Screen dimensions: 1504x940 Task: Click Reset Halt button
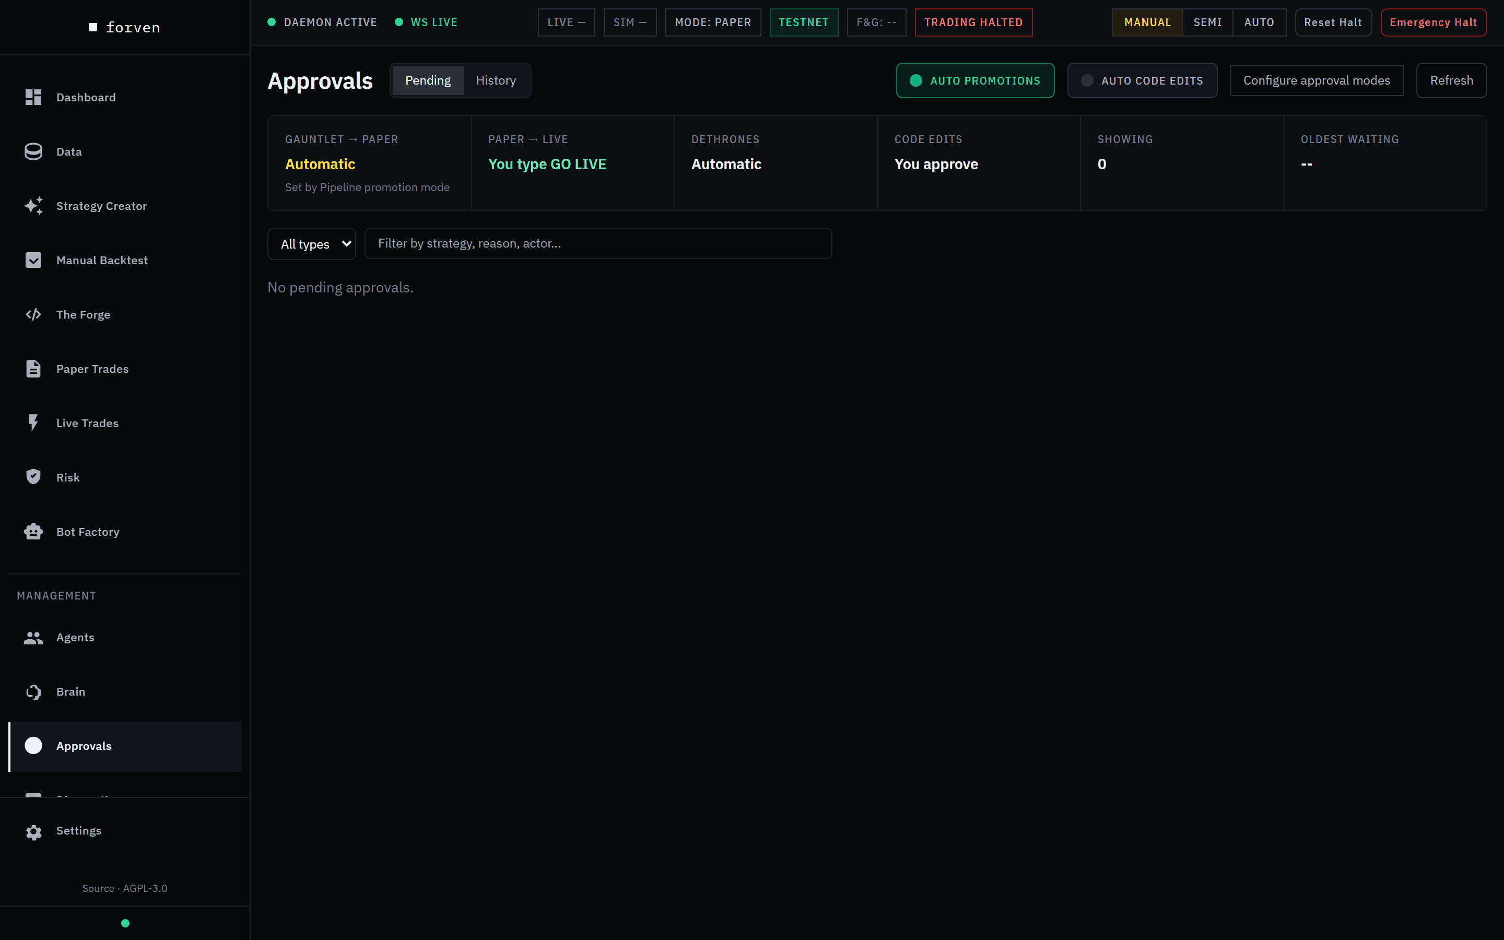1333,22
